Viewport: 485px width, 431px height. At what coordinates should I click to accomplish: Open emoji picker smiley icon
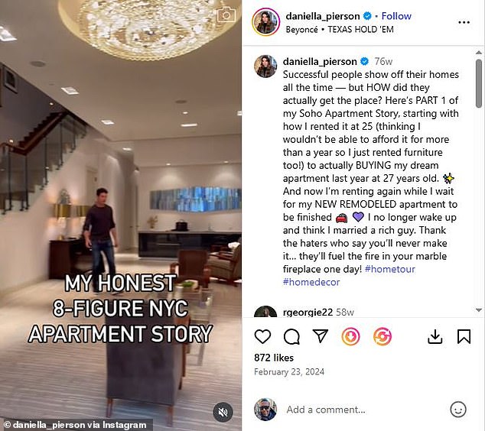point(458,410)
